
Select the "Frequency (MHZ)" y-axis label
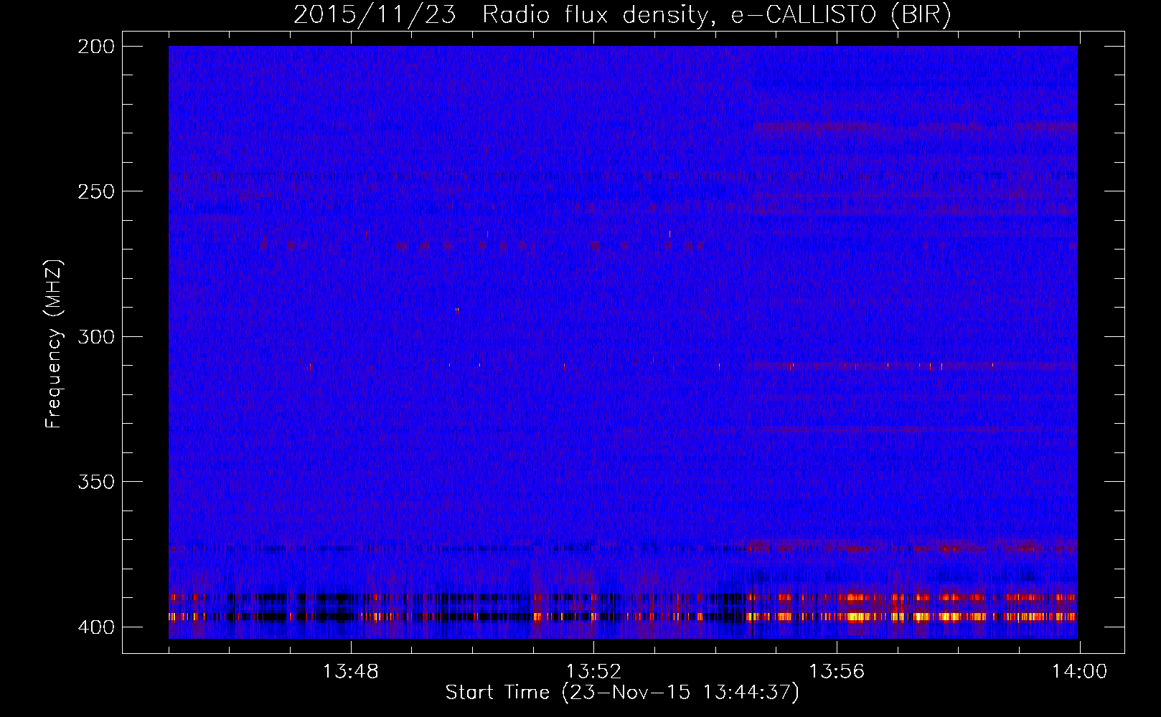coord(54,344)
